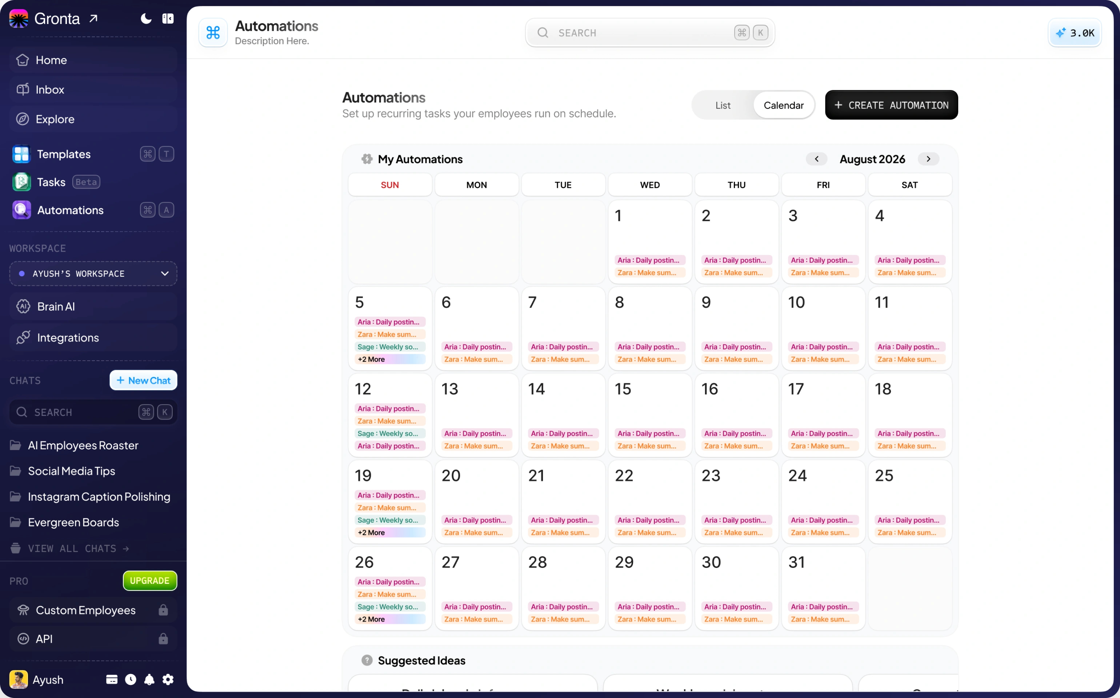The width and height of the screenshot is (1120, 698).
Task: Click lock icon on API row
Action: [x=163, y=639]
